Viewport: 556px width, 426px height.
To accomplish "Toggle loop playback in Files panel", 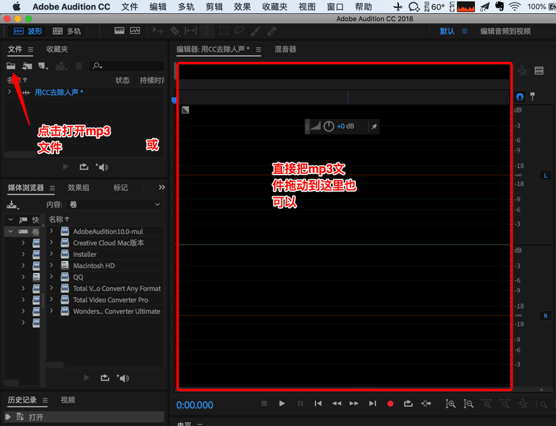I will (84, 167).
